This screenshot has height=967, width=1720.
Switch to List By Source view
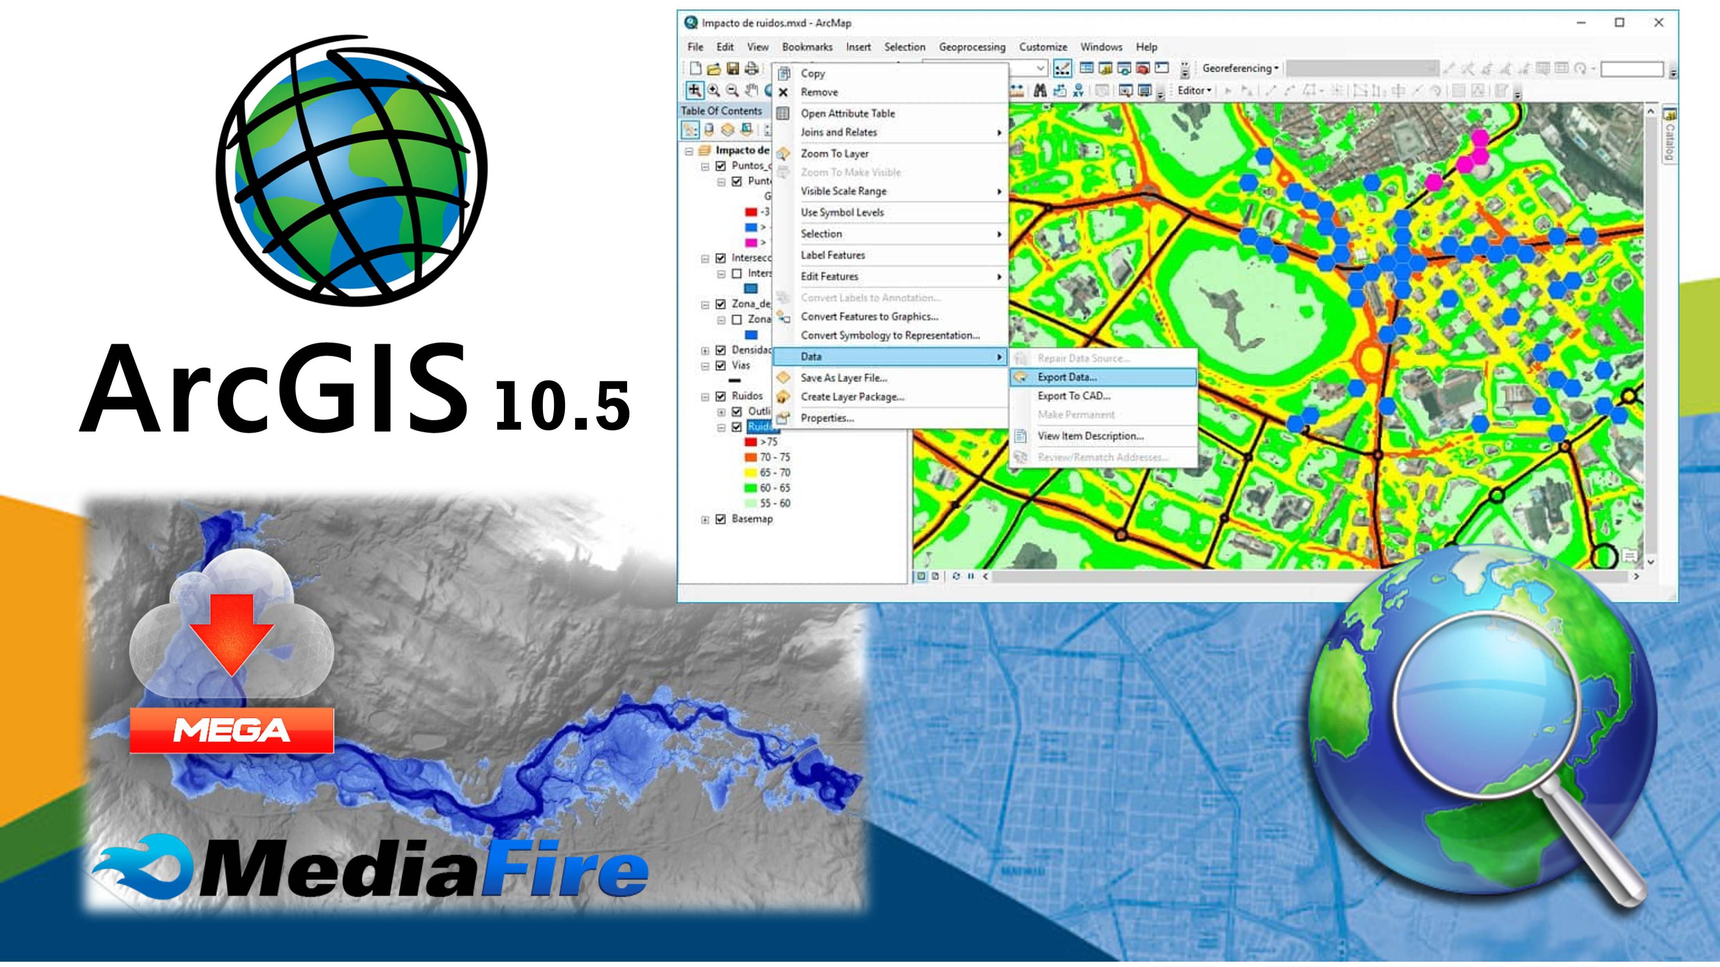coord(709,129)
